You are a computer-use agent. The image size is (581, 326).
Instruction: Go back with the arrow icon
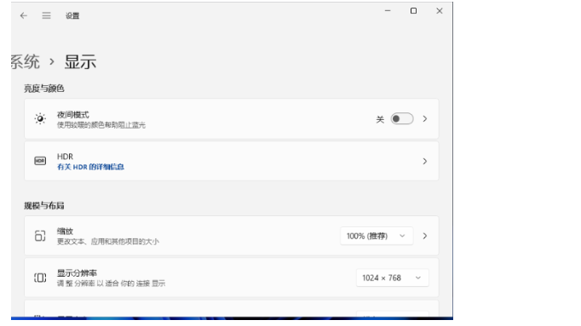pos(24,15)
